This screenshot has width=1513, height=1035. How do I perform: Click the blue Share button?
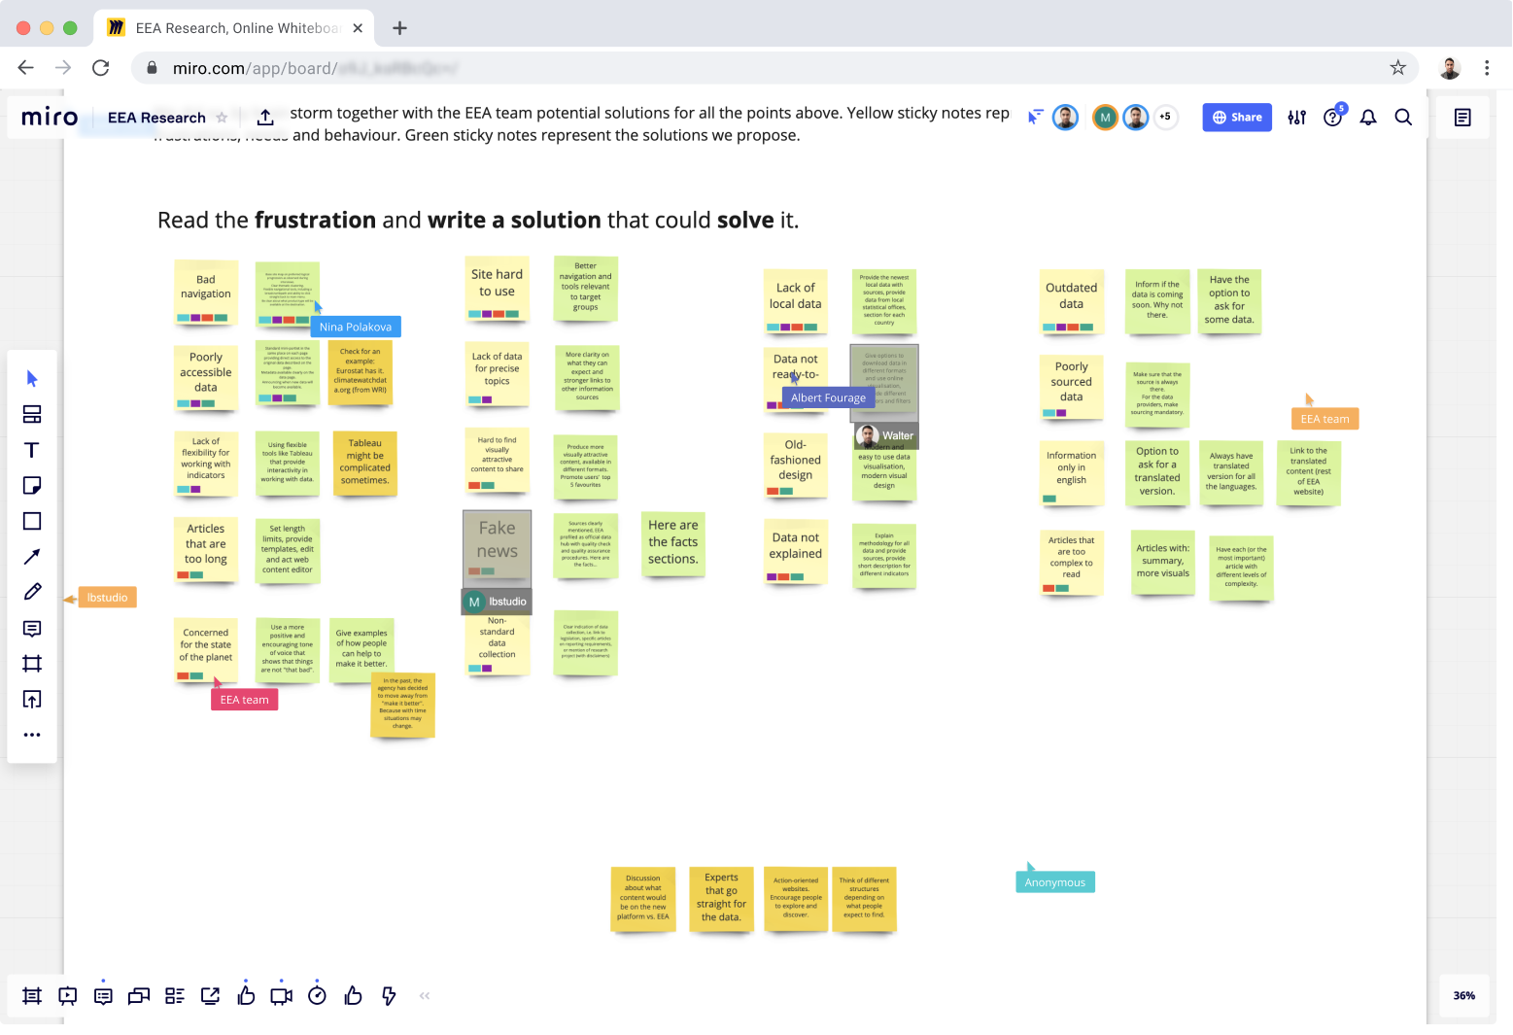click(1236, 117)
